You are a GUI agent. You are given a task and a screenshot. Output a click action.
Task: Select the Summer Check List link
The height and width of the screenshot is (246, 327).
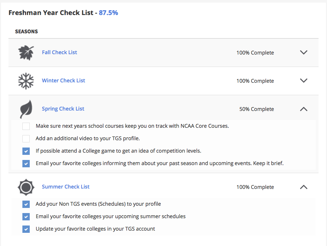click(x=66, y=187)
